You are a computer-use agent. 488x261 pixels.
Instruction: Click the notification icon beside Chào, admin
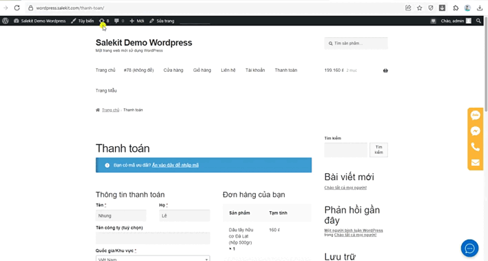pos(433,21)
